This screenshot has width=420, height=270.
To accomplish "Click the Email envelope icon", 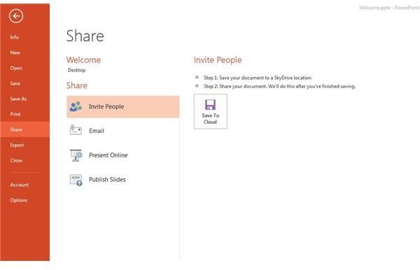I will click(76, 130).
